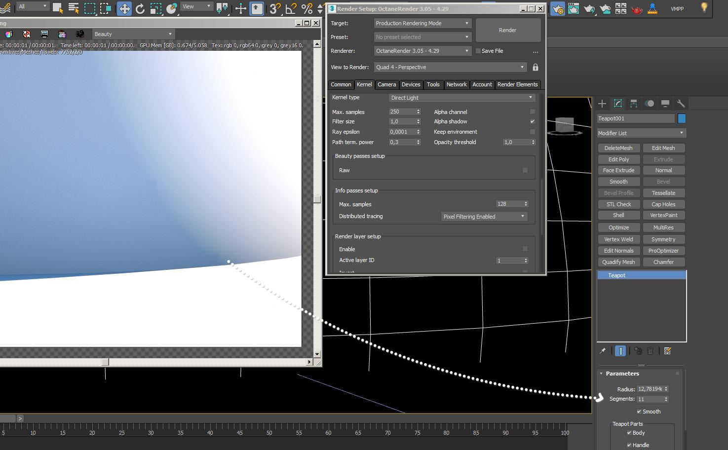The height and width of the screenshot is (450, 728).
Task: Click the viewport lock icon
Action: (x=536, y=67)
